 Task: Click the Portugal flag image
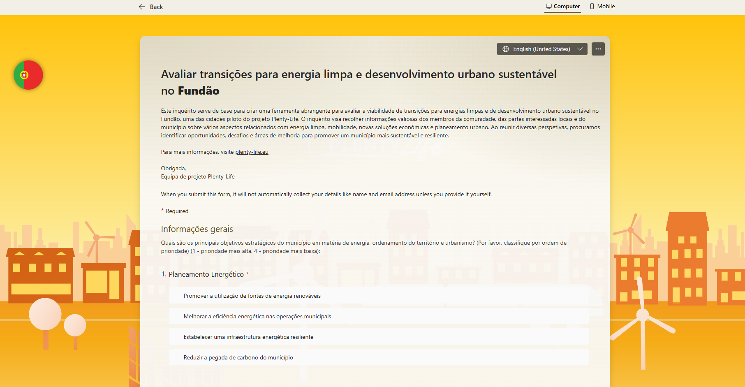click(x=28, y=75)
